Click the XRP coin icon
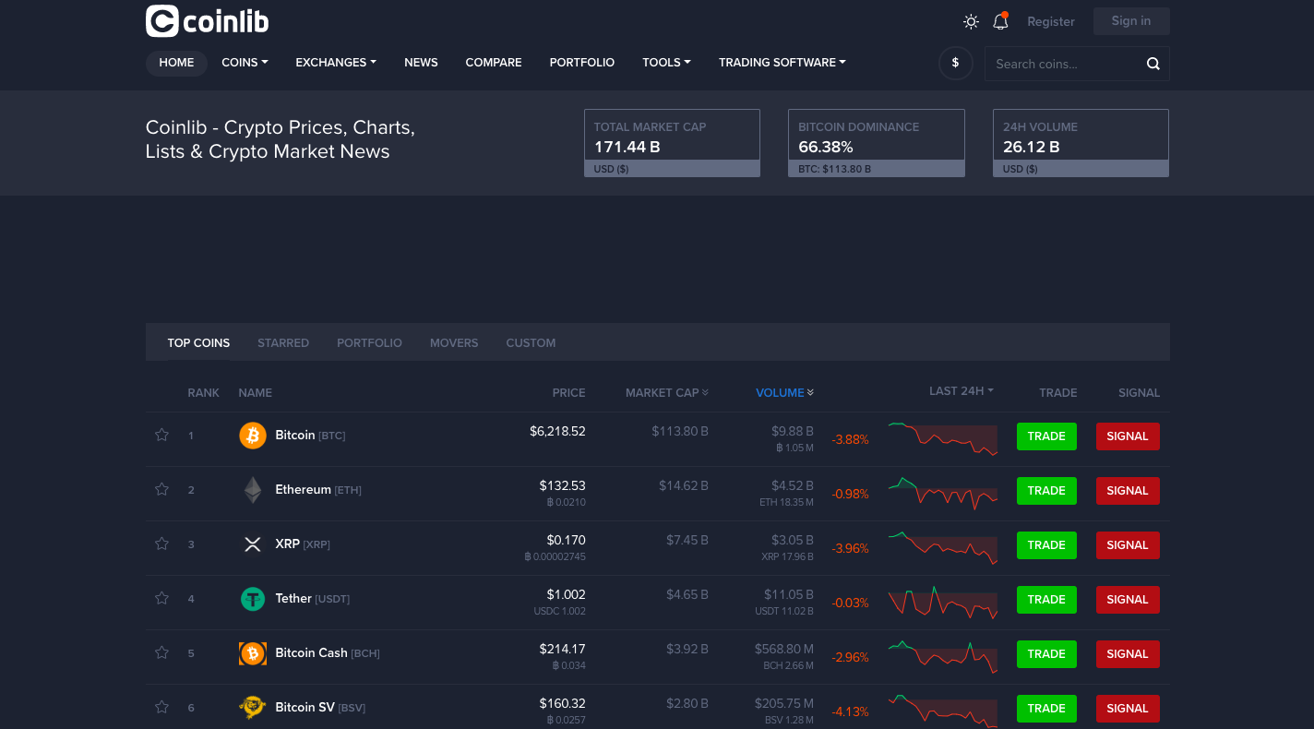Screen dimensions: 1314x729 coord(253,544)
